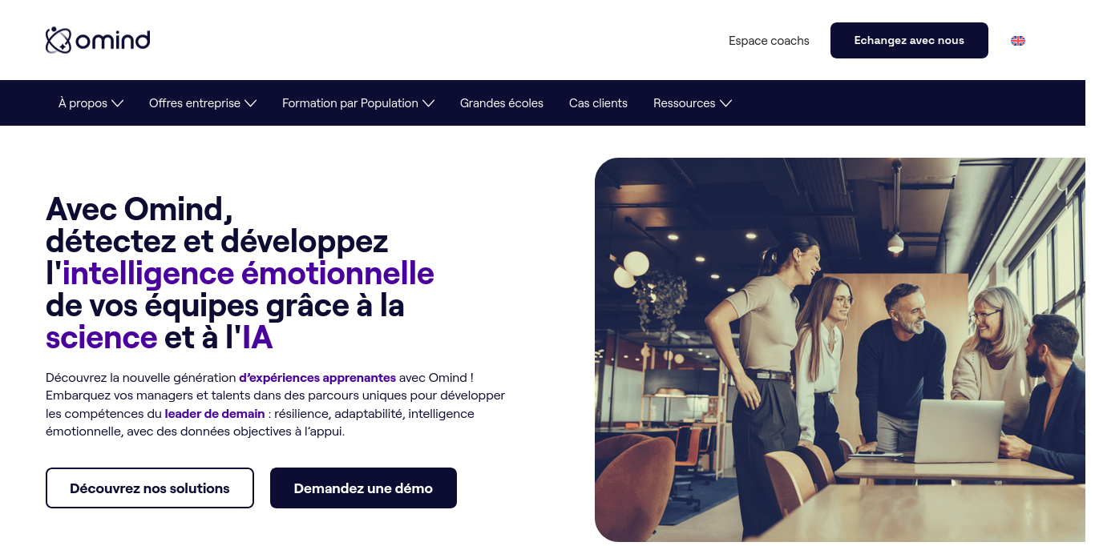Click the Echangez avec nous button
Viewport: 1095px width, 546px height.
(x=909, y=40)
